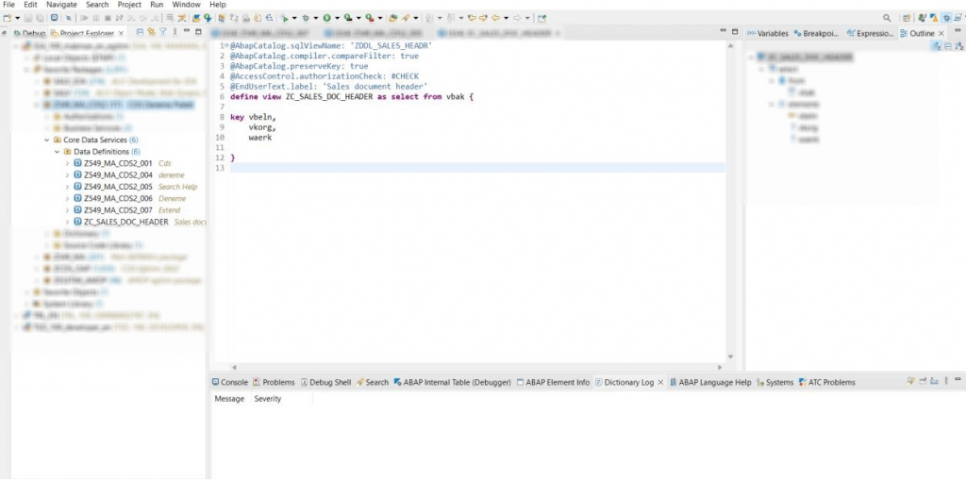Close the Project Explorer tab
This screenshot has height=480, width=966.
[121, 33]
